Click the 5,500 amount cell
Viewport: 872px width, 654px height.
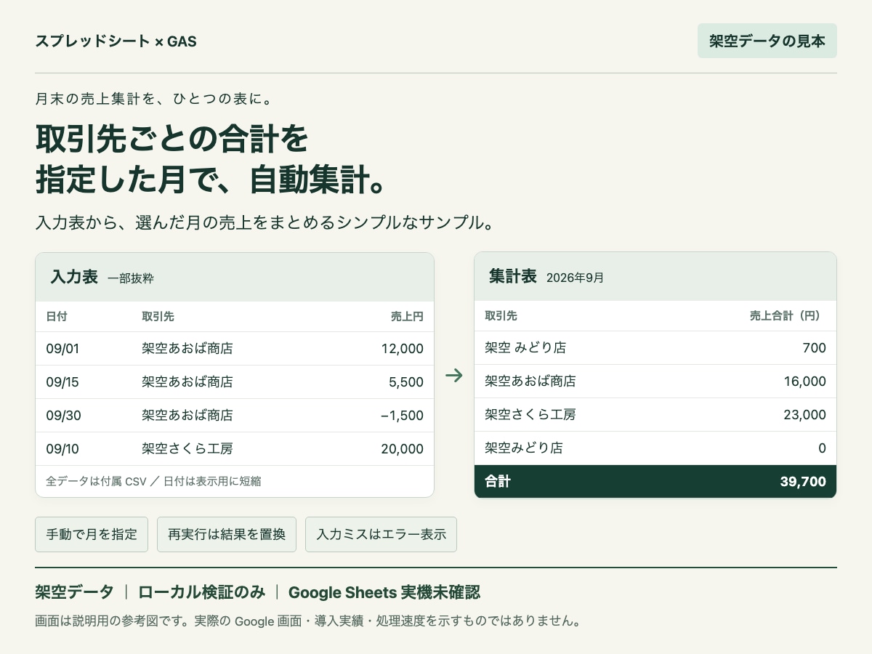click(406, 382)
